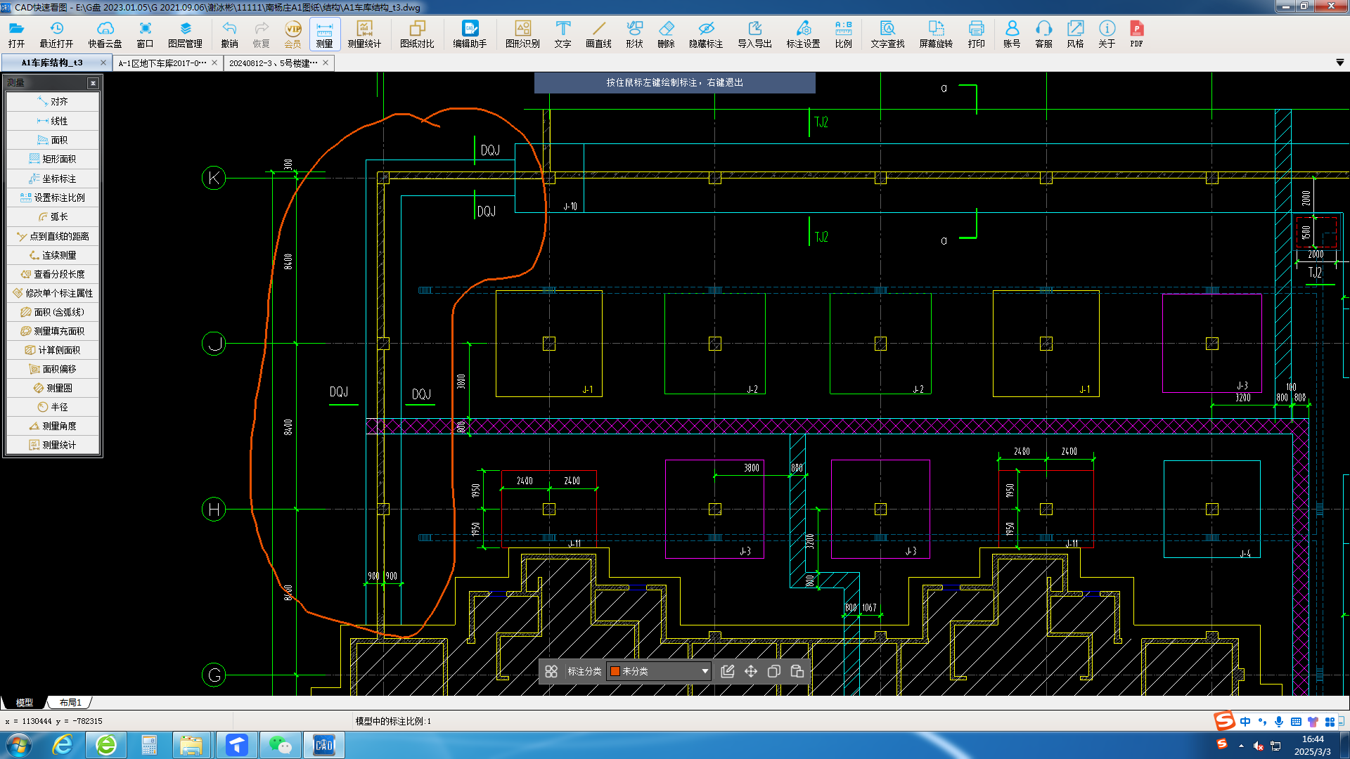This screenshot has height=759, width=1350.
Task: Select 测量角度 angle measurement
Action: pos(53,426)
